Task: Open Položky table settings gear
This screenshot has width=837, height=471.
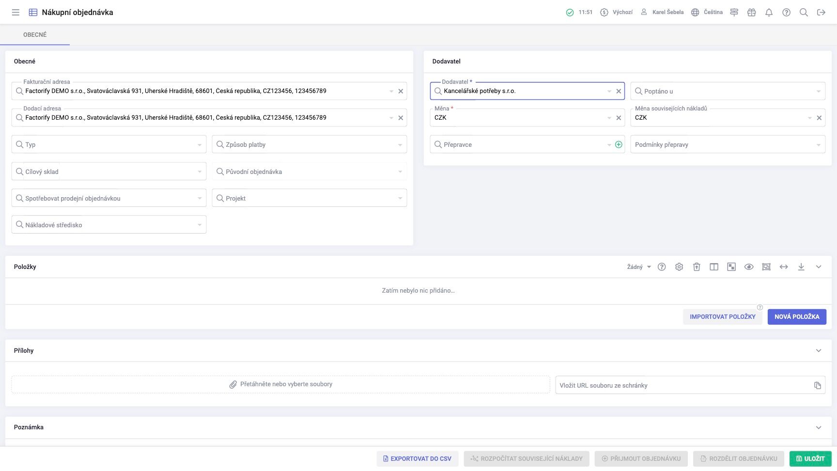Action: (x=679, y=267)
